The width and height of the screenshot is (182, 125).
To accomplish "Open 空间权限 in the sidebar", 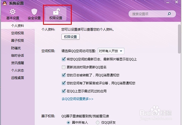I will tap(18, 33).
